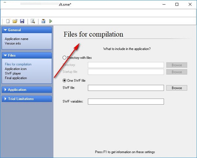Click the 'What to include in the application?' text
Image resolution: width=197 pixels, height=158 pixels.
tap(127, 49)
